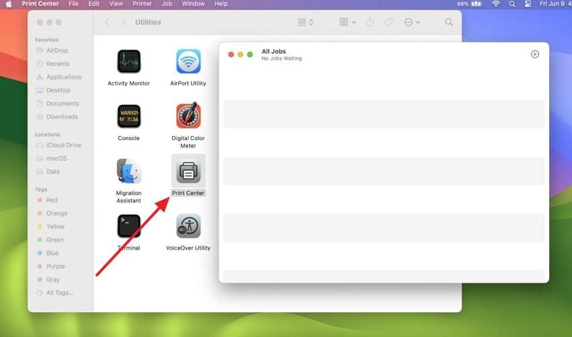Screen dimensions: 572x337
Task: Select the Terminal app icon
Action: (129, 226)
